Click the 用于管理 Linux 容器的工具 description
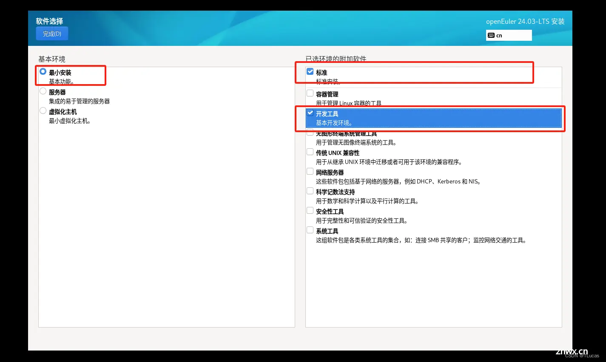The image size is (606, 362). tap(349, 103)
